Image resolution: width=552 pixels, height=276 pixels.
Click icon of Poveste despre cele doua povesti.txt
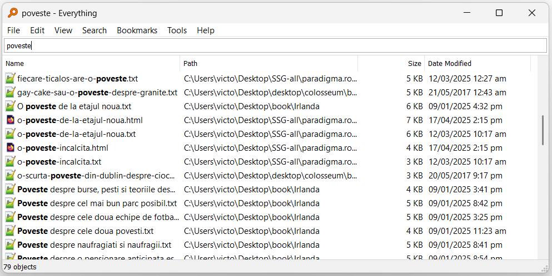click(11, 231)
